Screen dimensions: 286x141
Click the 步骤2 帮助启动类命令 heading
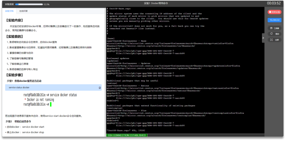18,121
